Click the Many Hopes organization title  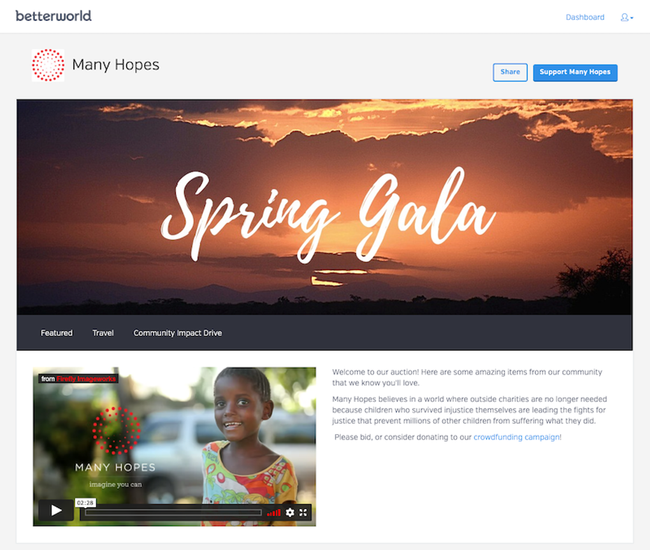click(115, 65)
